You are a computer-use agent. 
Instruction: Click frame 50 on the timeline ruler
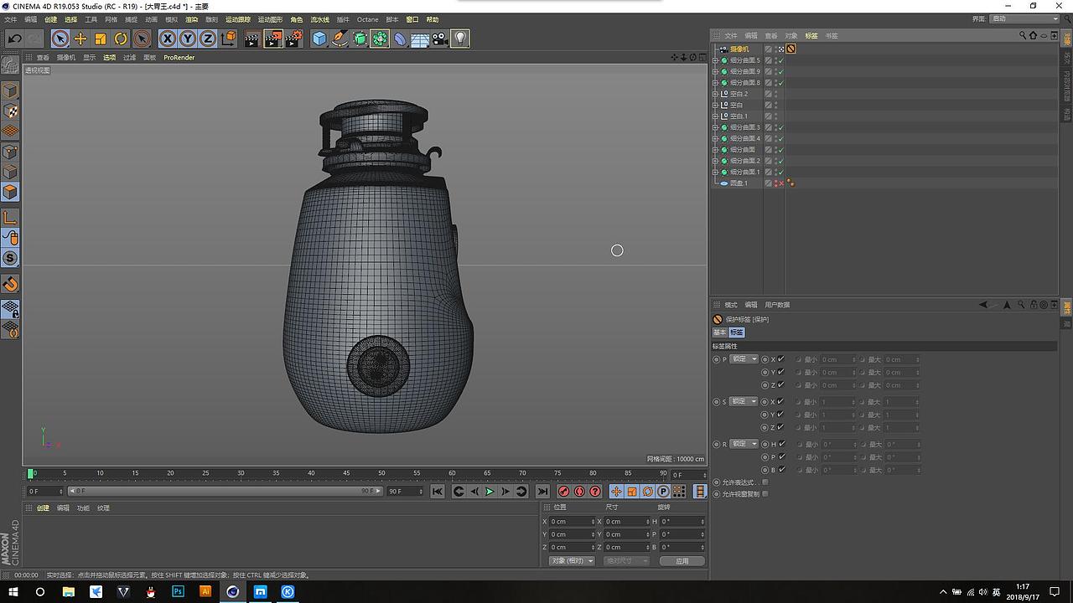[x=381, y=474]
